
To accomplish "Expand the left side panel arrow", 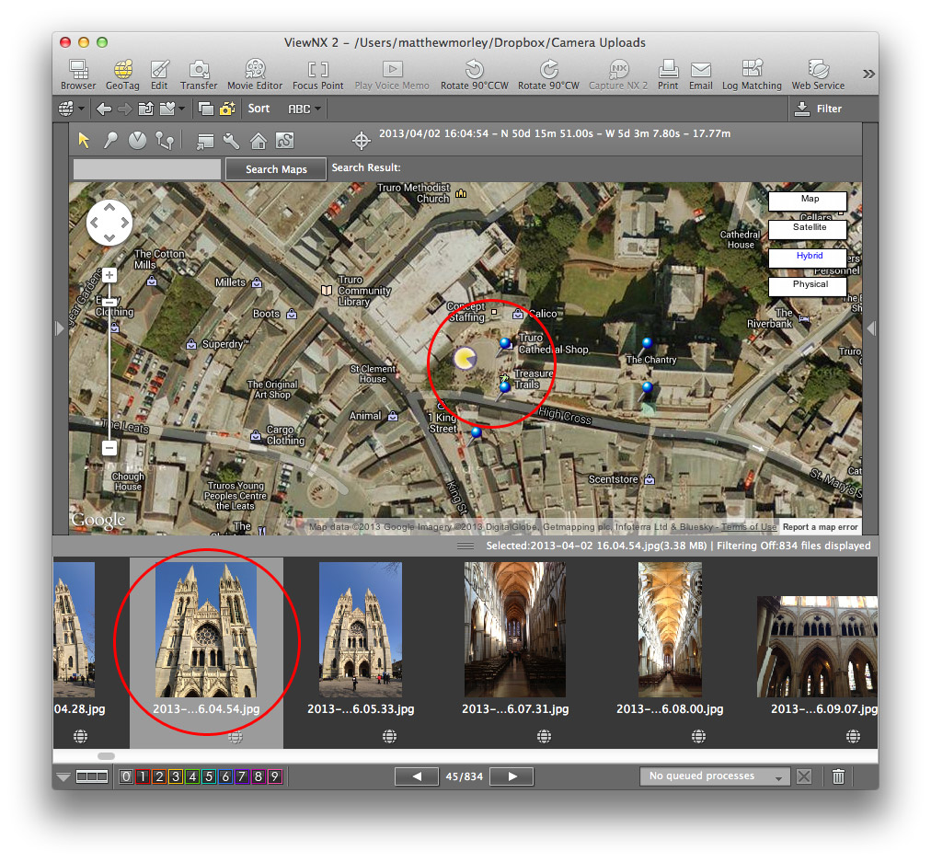I will (59, 328).
